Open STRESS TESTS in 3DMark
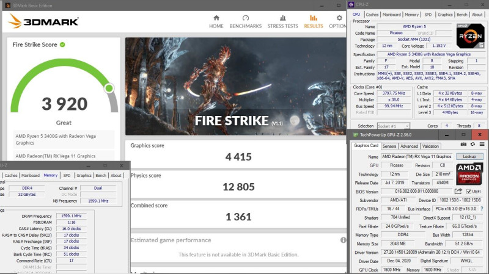 [x=282, y=22]
